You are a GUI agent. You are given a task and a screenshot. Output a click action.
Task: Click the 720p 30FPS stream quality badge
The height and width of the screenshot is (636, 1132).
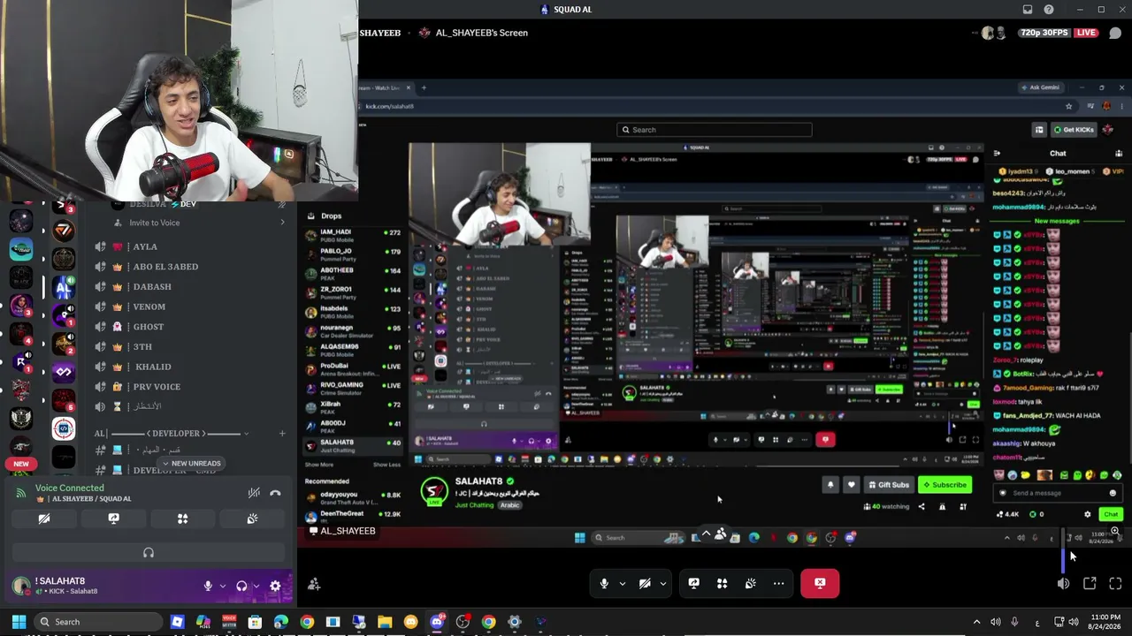tap(1044, 33)
